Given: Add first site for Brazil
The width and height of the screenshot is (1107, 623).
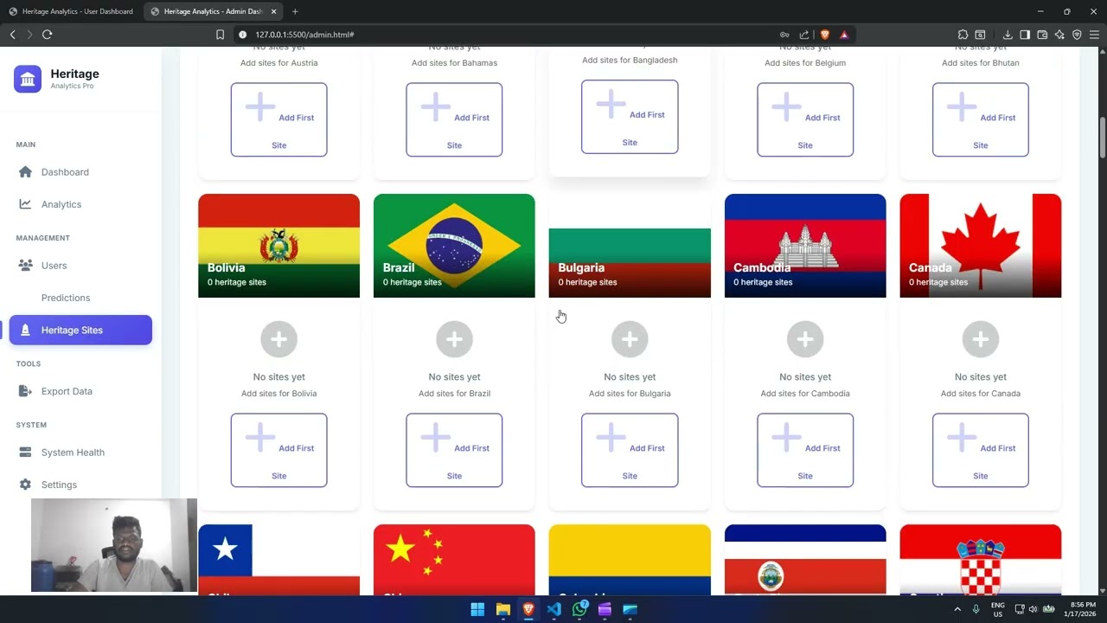Looking at the screenshot, I should (454, 450).
